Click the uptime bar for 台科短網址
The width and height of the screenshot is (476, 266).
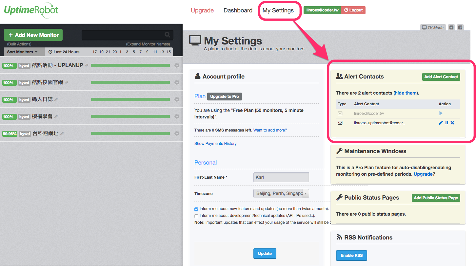pyautogui.click(x=130, y=133)
